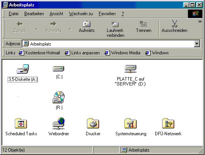Select the Drucker folder icon
This screenshot has height=155, width=205.
93,123
